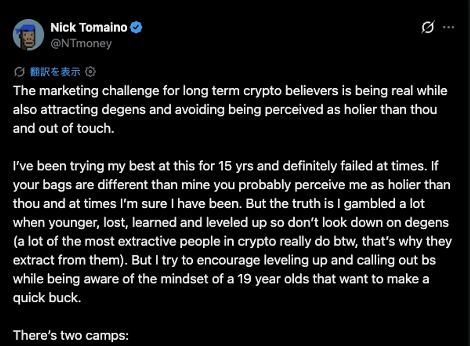Click the Grok icon beside 翻訳を表示
Image resolution: width=470 pixels, height=346 pixels.
[x=19, y=72]
